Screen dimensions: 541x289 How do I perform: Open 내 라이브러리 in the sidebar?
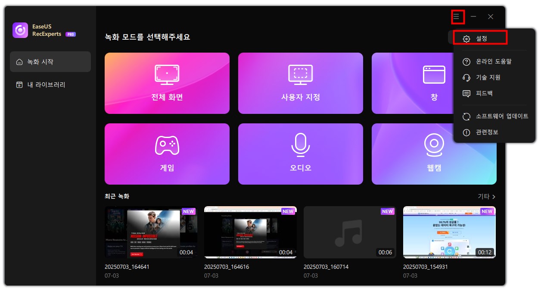[x=50, y=85]
